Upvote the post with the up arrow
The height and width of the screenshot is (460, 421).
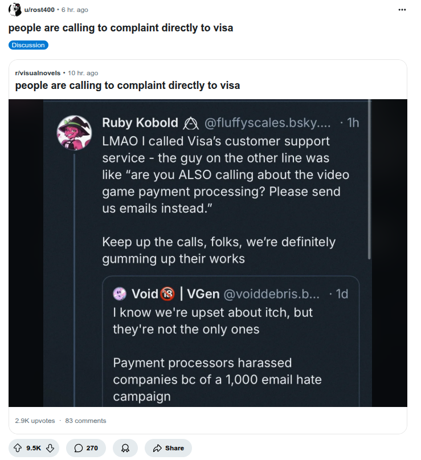click(x=18, y=448)
